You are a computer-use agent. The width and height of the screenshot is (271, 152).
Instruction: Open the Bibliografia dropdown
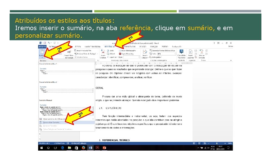point(155,57)
